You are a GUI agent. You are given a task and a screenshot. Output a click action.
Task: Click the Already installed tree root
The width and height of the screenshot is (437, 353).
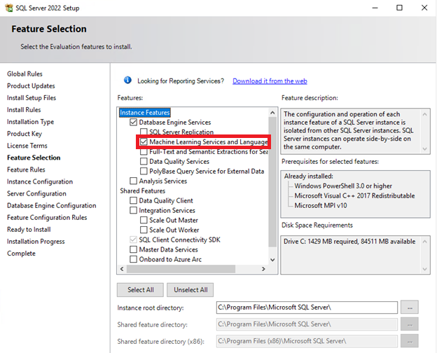(x=309, y=176)
